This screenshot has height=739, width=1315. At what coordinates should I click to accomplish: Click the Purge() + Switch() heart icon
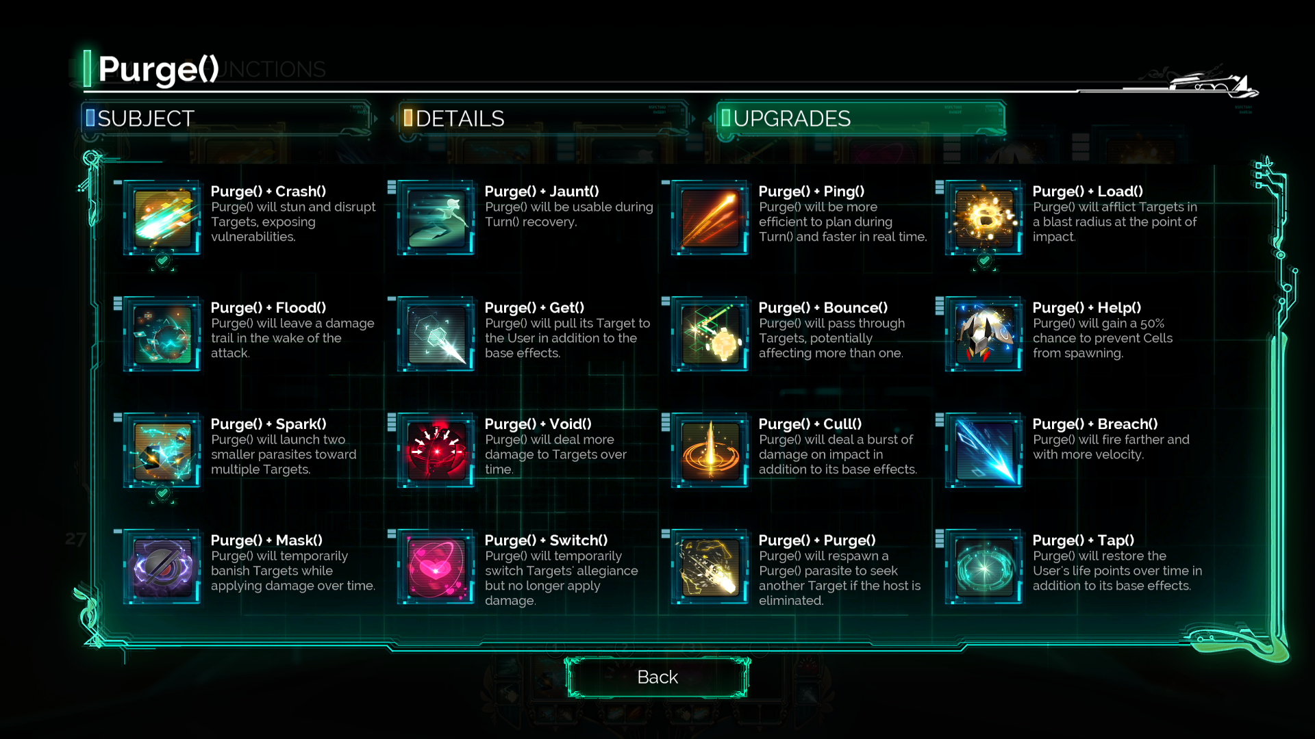click(x=436, y=567)
